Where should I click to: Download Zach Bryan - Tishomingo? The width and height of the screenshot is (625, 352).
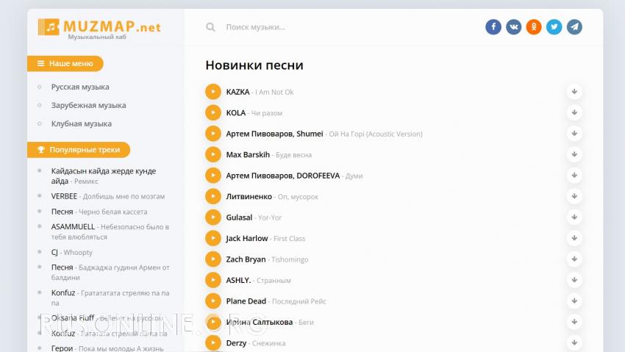(574, 259)
